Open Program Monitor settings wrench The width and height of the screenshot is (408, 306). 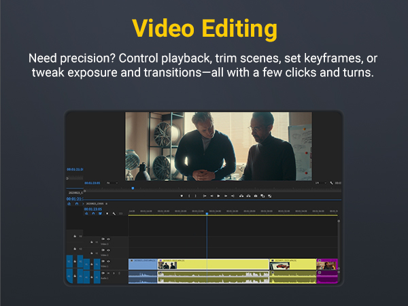(331, 183)
